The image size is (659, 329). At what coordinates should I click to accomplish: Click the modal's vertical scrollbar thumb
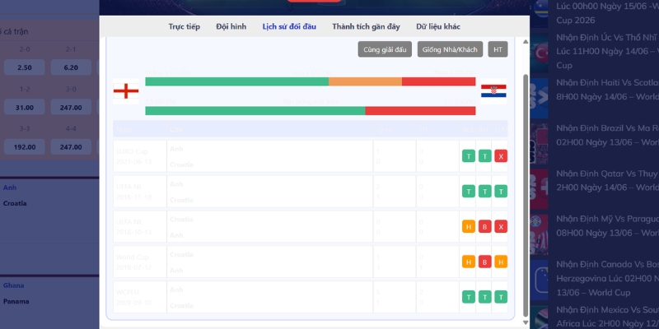pos(526,196)
